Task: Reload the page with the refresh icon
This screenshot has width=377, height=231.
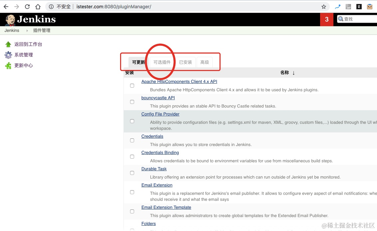Action: (27, 7)
